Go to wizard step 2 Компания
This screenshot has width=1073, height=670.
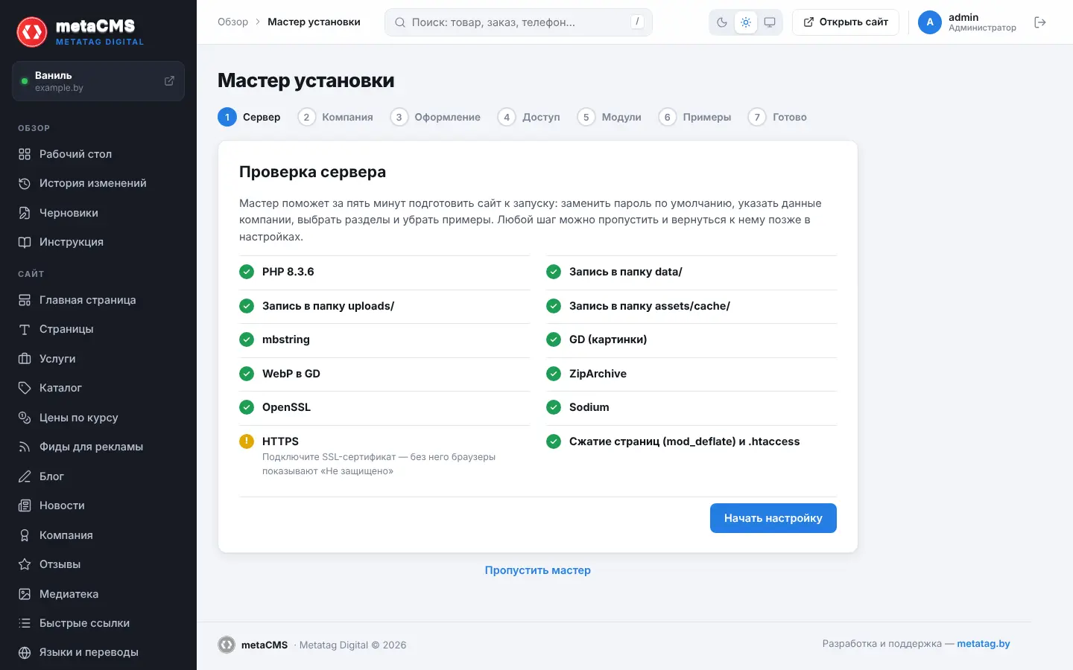[x=335, y=117]
